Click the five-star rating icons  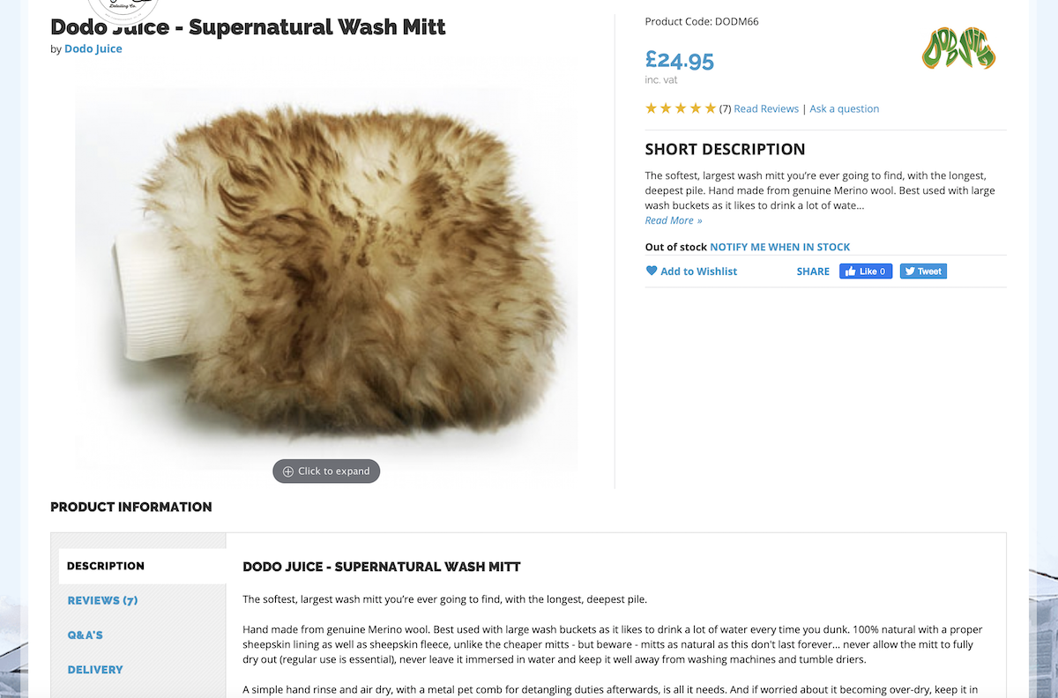(x=681, y=108)
